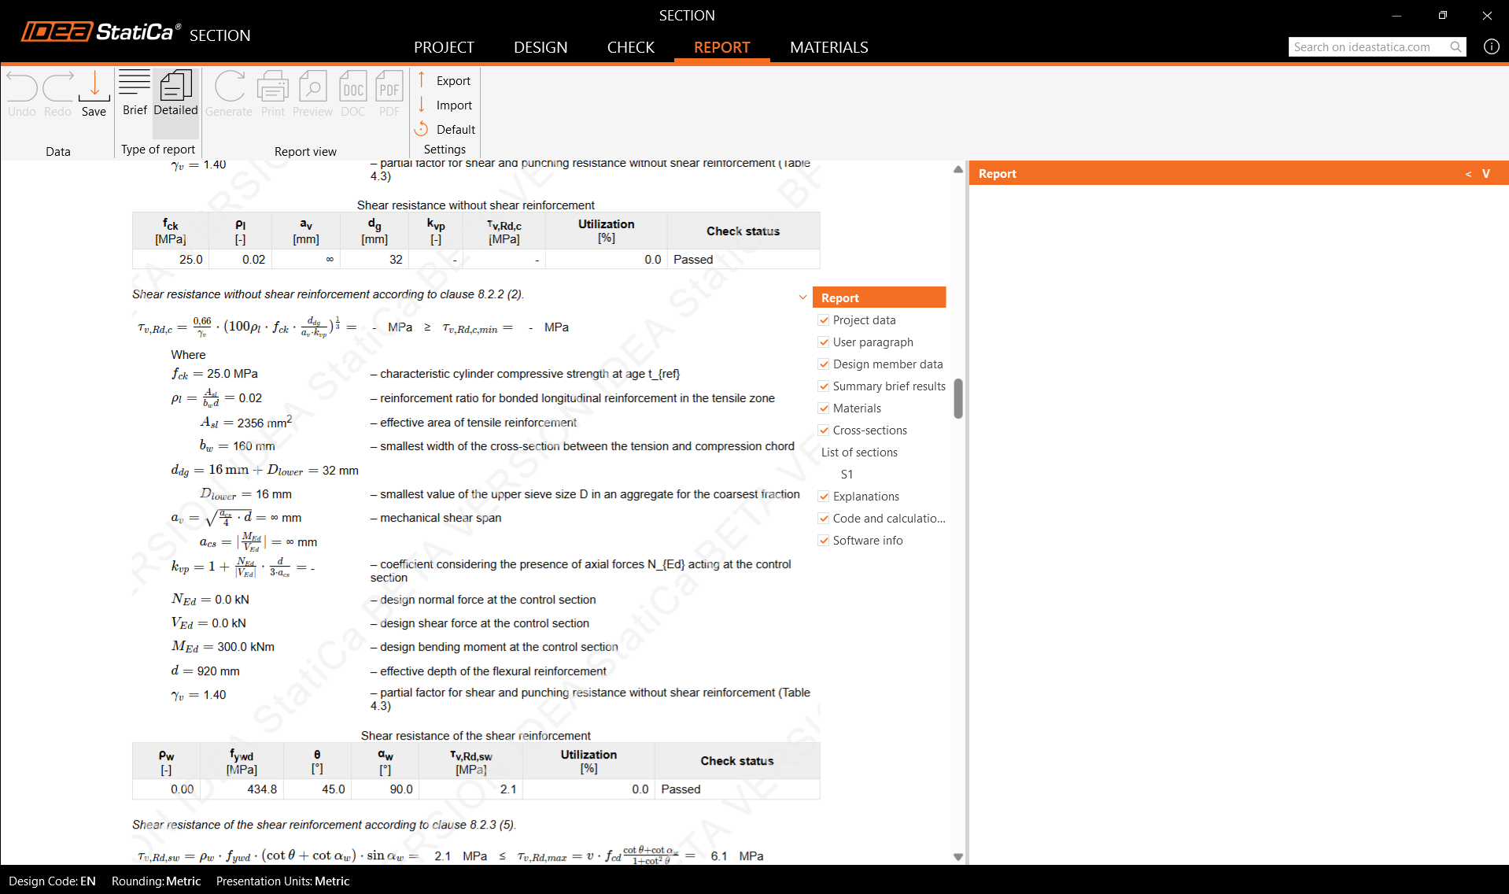The width and height of the screenshot is (1509, 894).
Task: Click the Export settings icon
Action: tap(422, 80)
